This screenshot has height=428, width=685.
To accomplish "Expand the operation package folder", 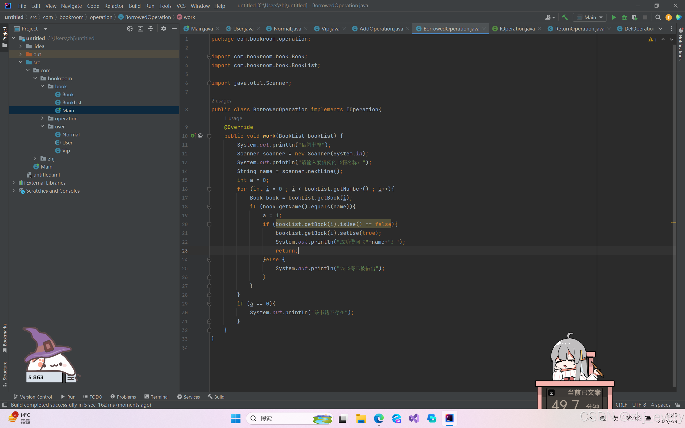I will tap(43, 118).
